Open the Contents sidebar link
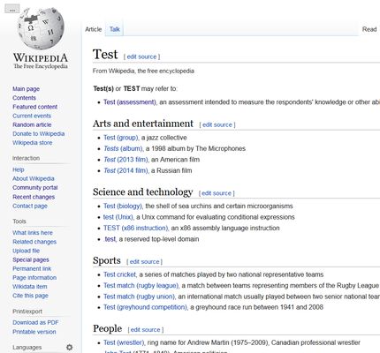This screenshot has width=380, height=353. click(x=24, y=98)
